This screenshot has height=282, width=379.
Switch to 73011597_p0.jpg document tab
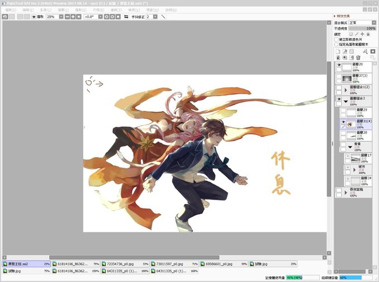[x=174, y=264]
